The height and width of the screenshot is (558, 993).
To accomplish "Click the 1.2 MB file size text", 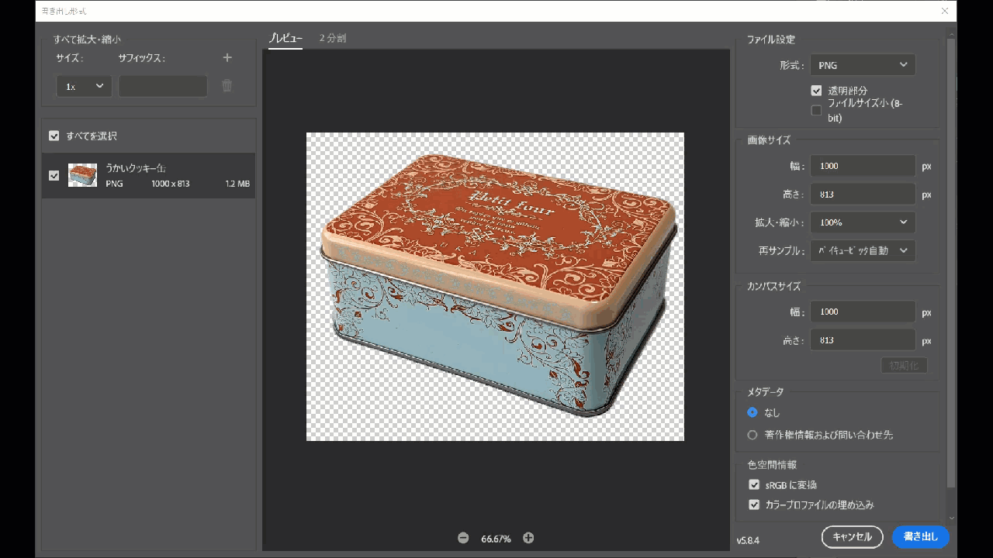I will point(237,184).
